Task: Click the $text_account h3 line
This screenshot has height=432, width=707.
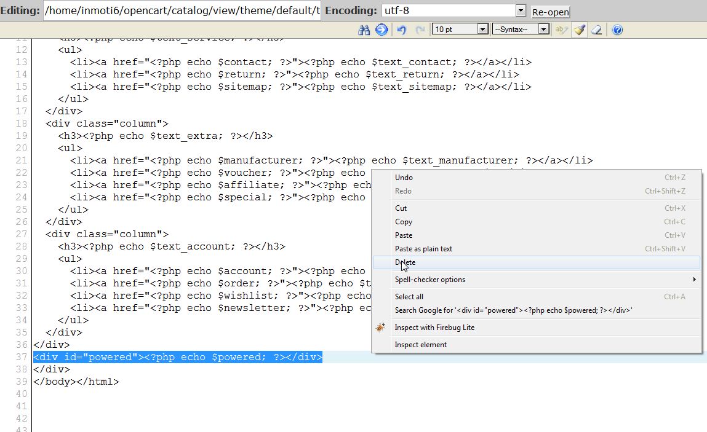Action: (x=171, y=246)
